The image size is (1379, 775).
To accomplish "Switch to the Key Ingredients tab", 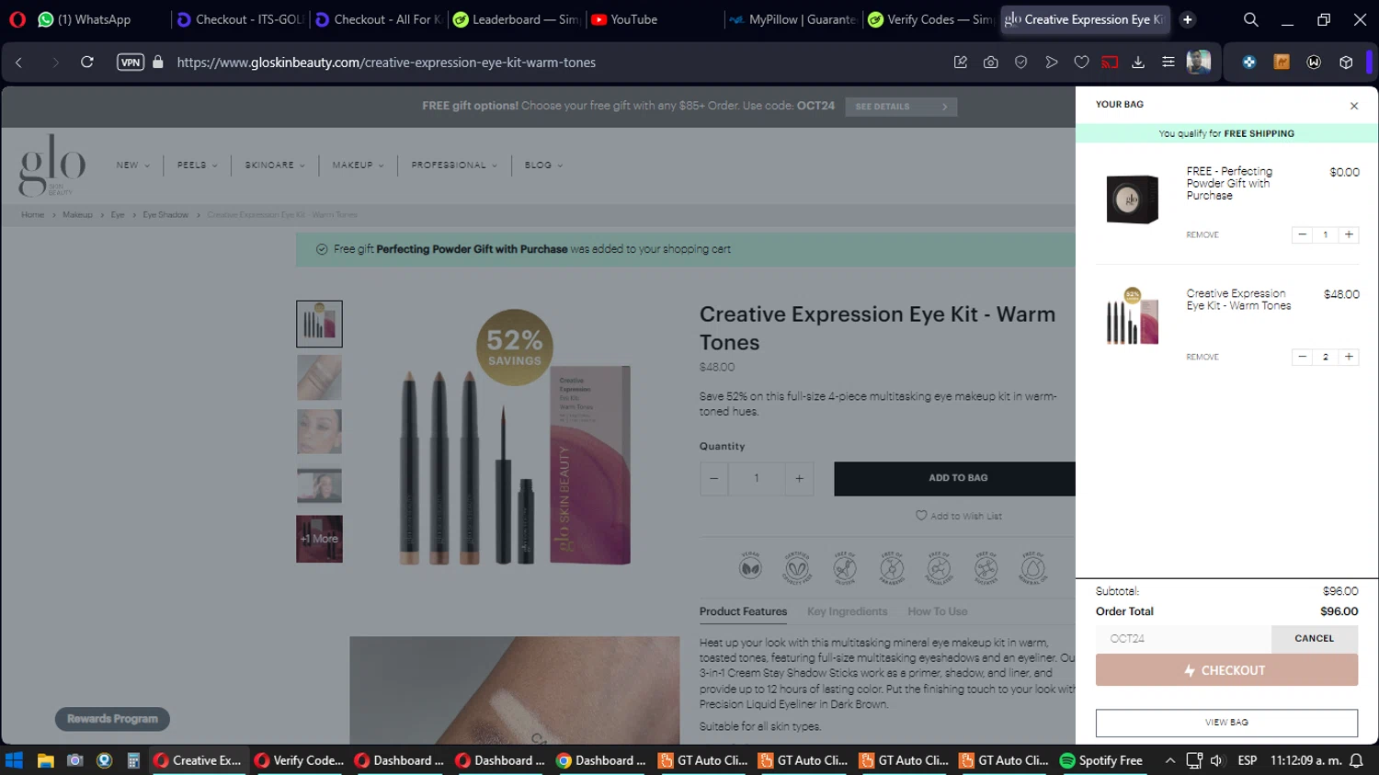I will point(847,612).
